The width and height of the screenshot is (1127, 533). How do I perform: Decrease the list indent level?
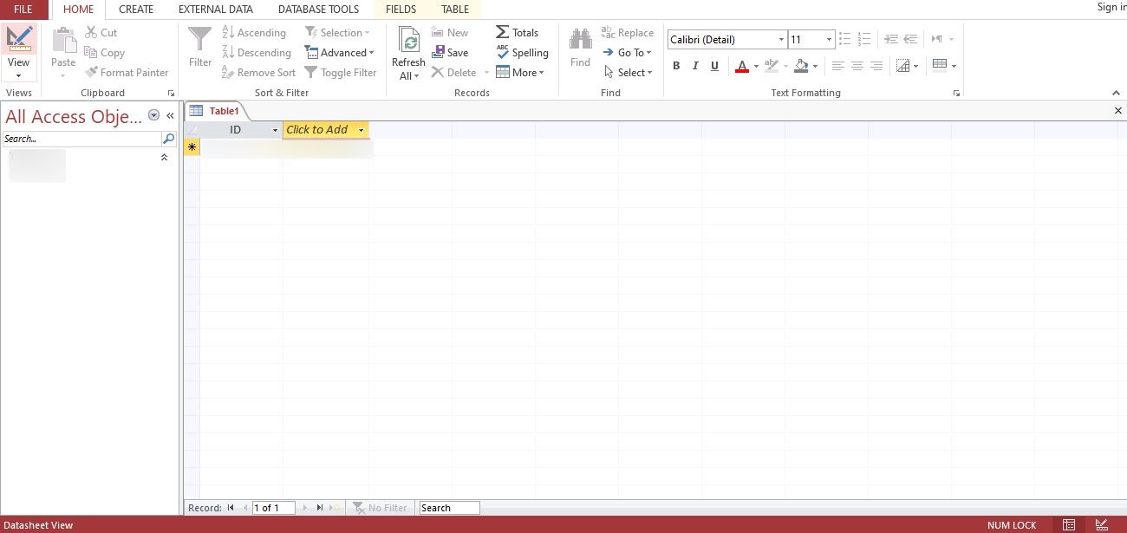[x=891, y=39]
